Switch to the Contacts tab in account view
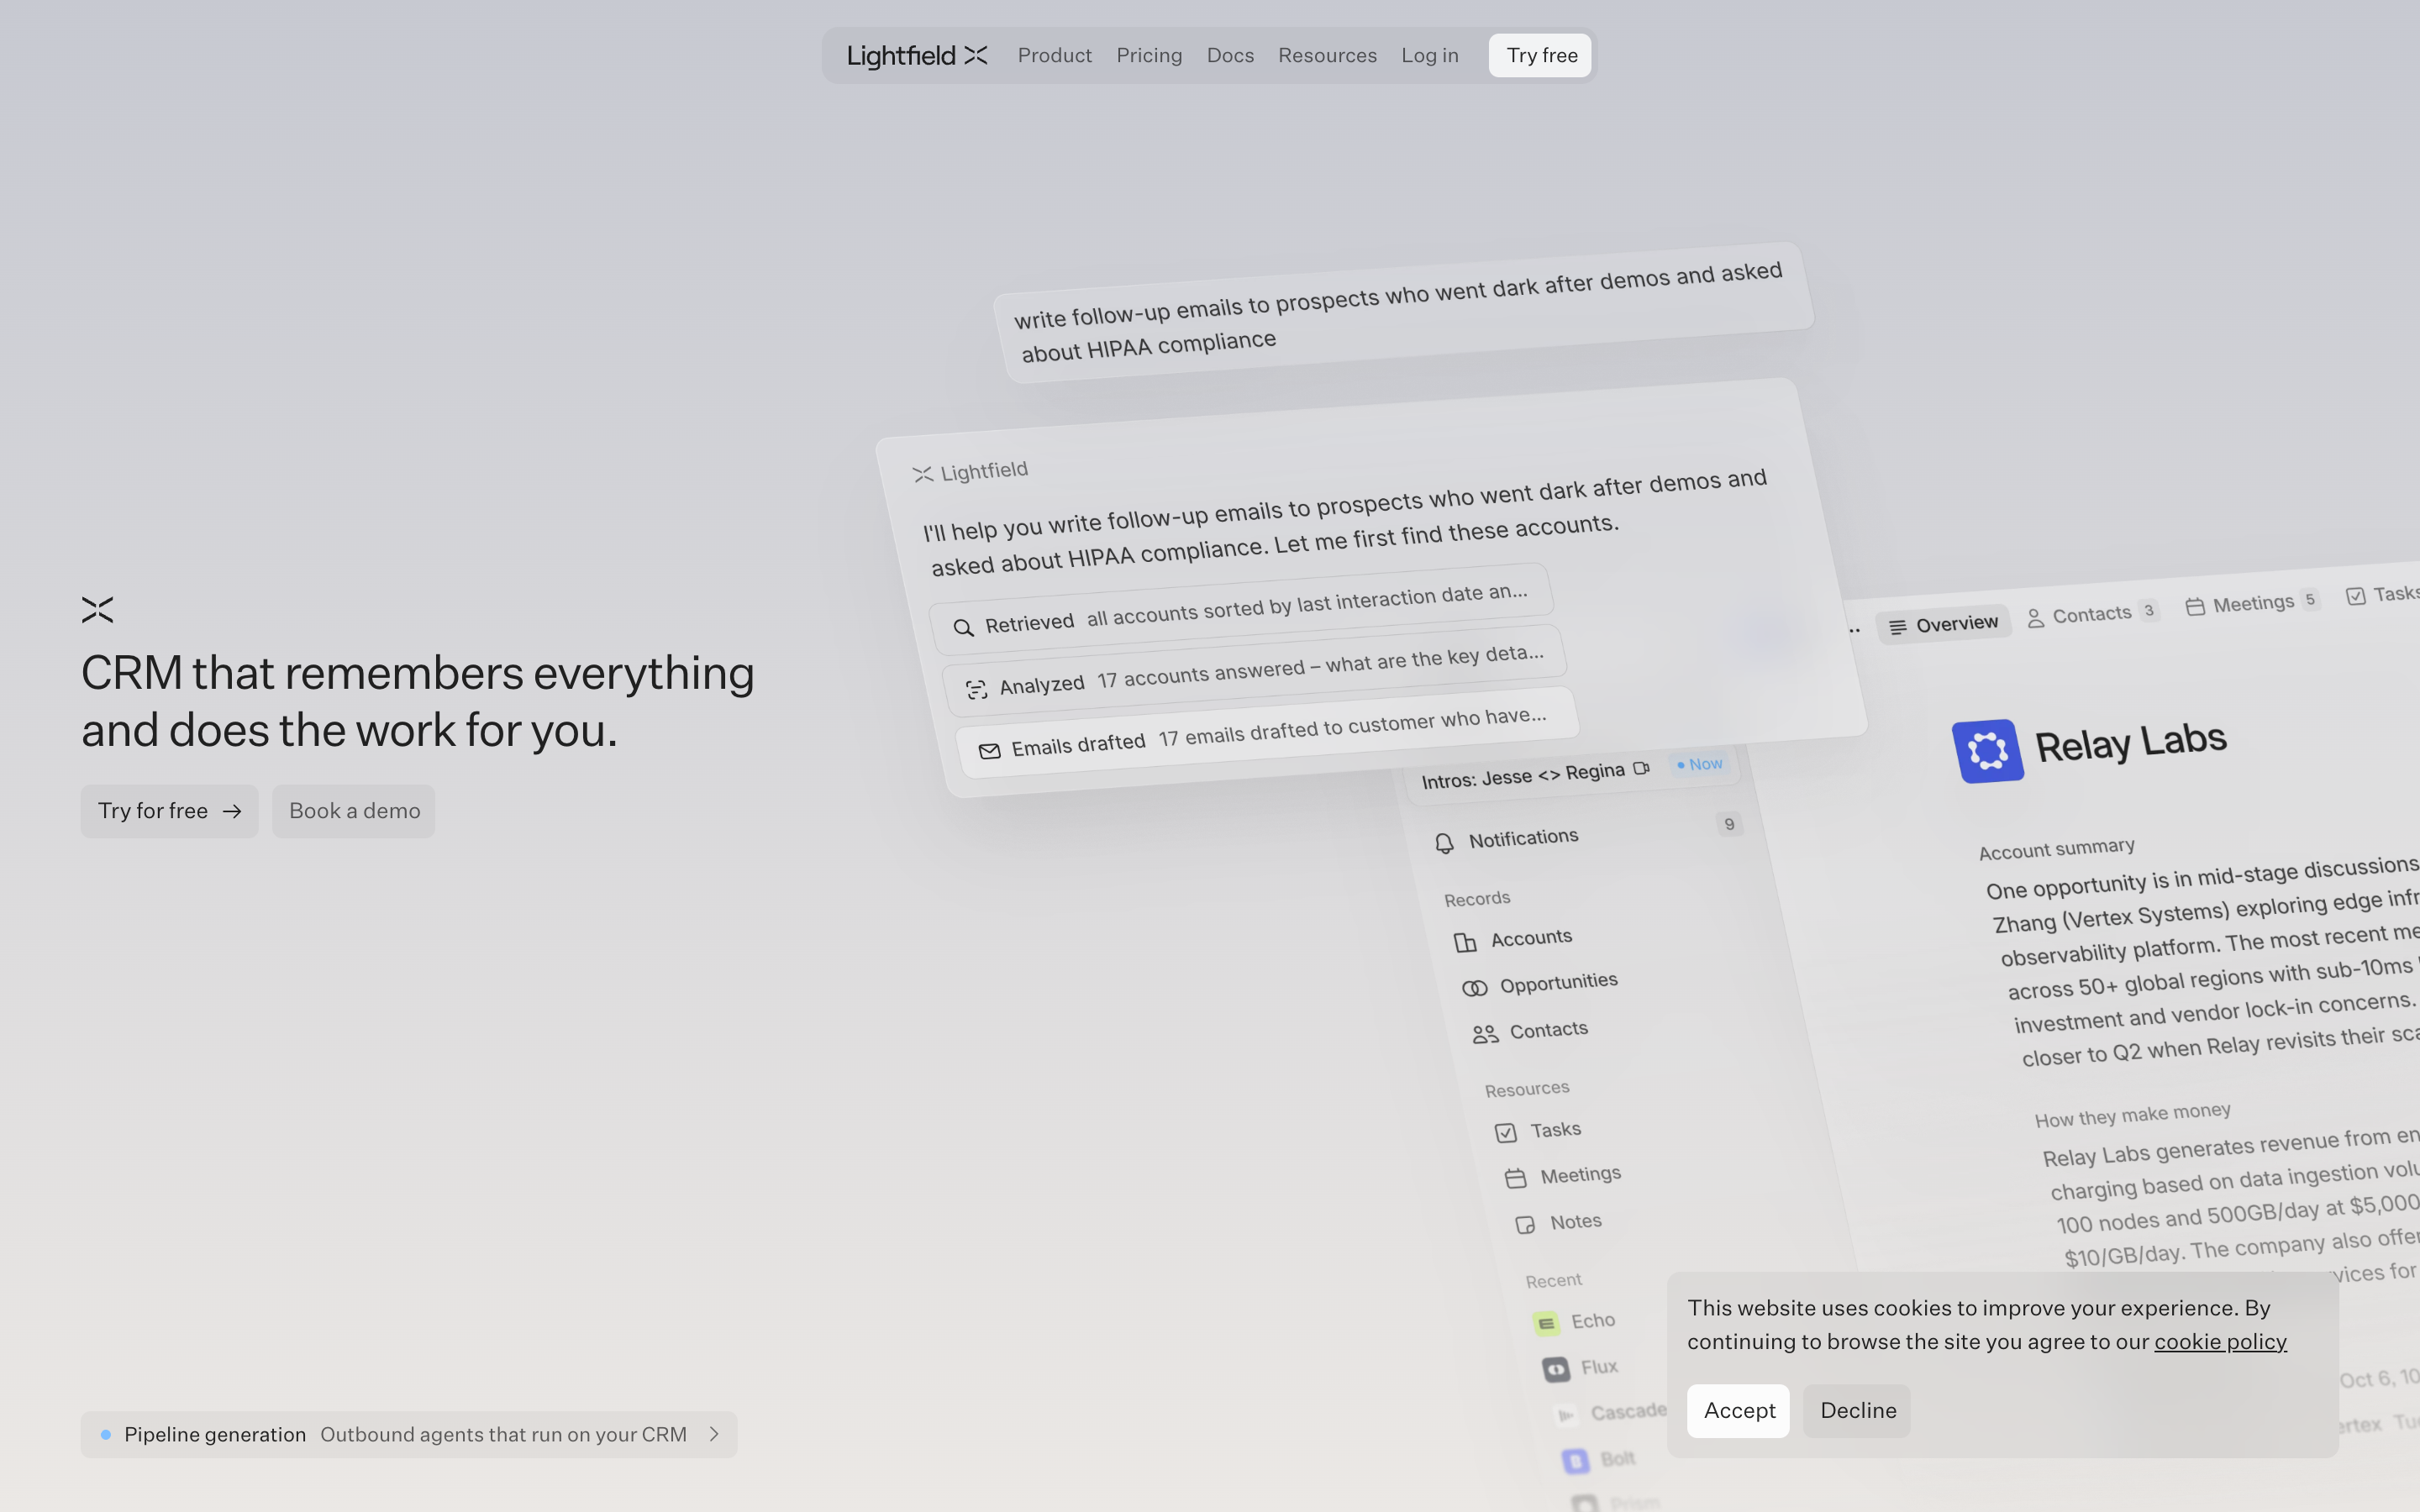 (2092, 614)
